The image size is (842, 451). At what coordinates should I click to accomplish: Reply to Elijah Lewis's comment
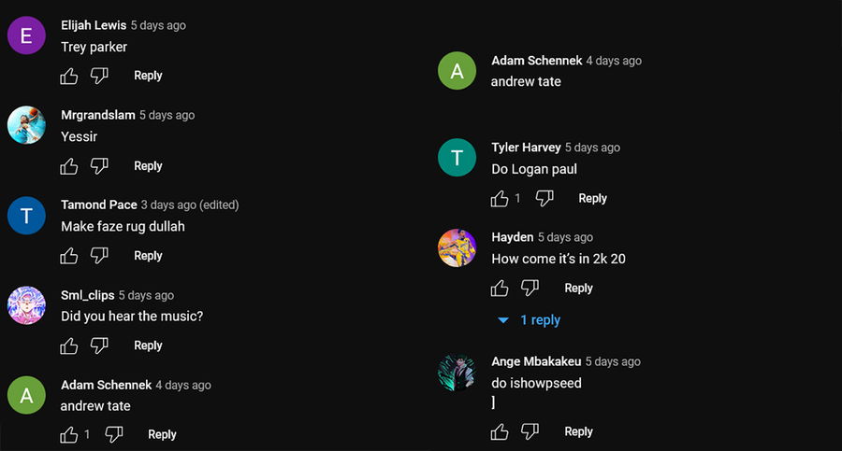click(x=148, y=76)
